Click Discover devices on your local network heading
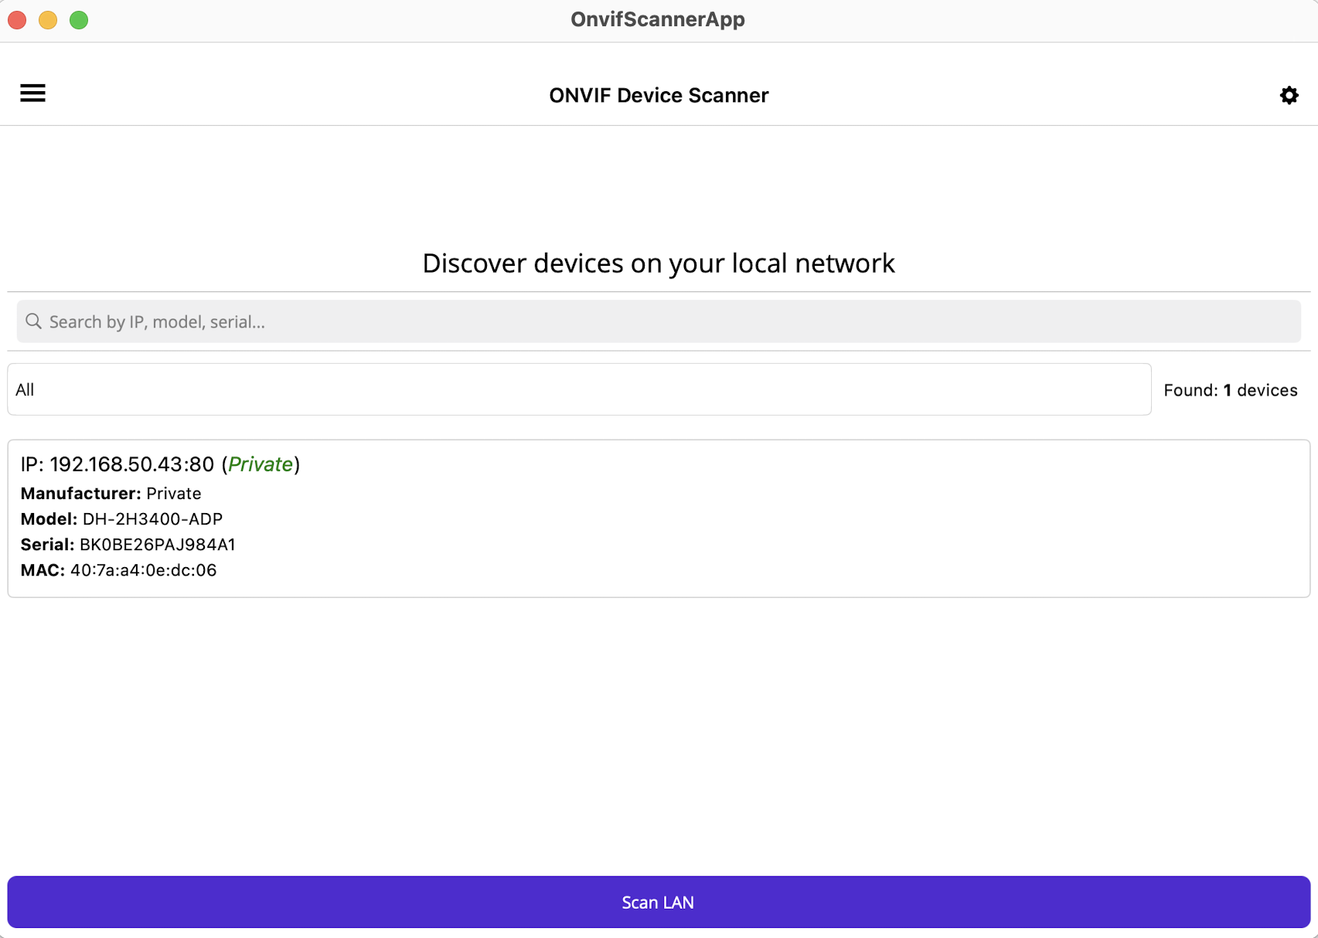Viewport: 1318px width, 938px height. coord(659,263)
